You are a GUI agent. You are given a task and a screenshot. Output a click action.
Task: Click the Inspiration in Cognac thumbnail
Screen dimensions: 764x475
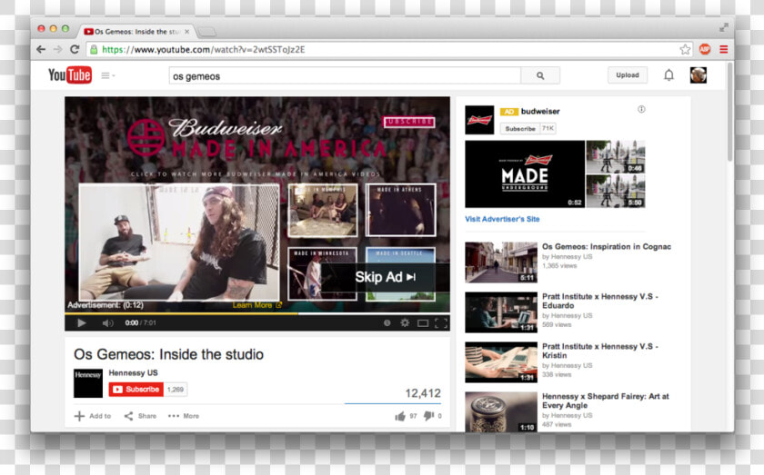501,262
